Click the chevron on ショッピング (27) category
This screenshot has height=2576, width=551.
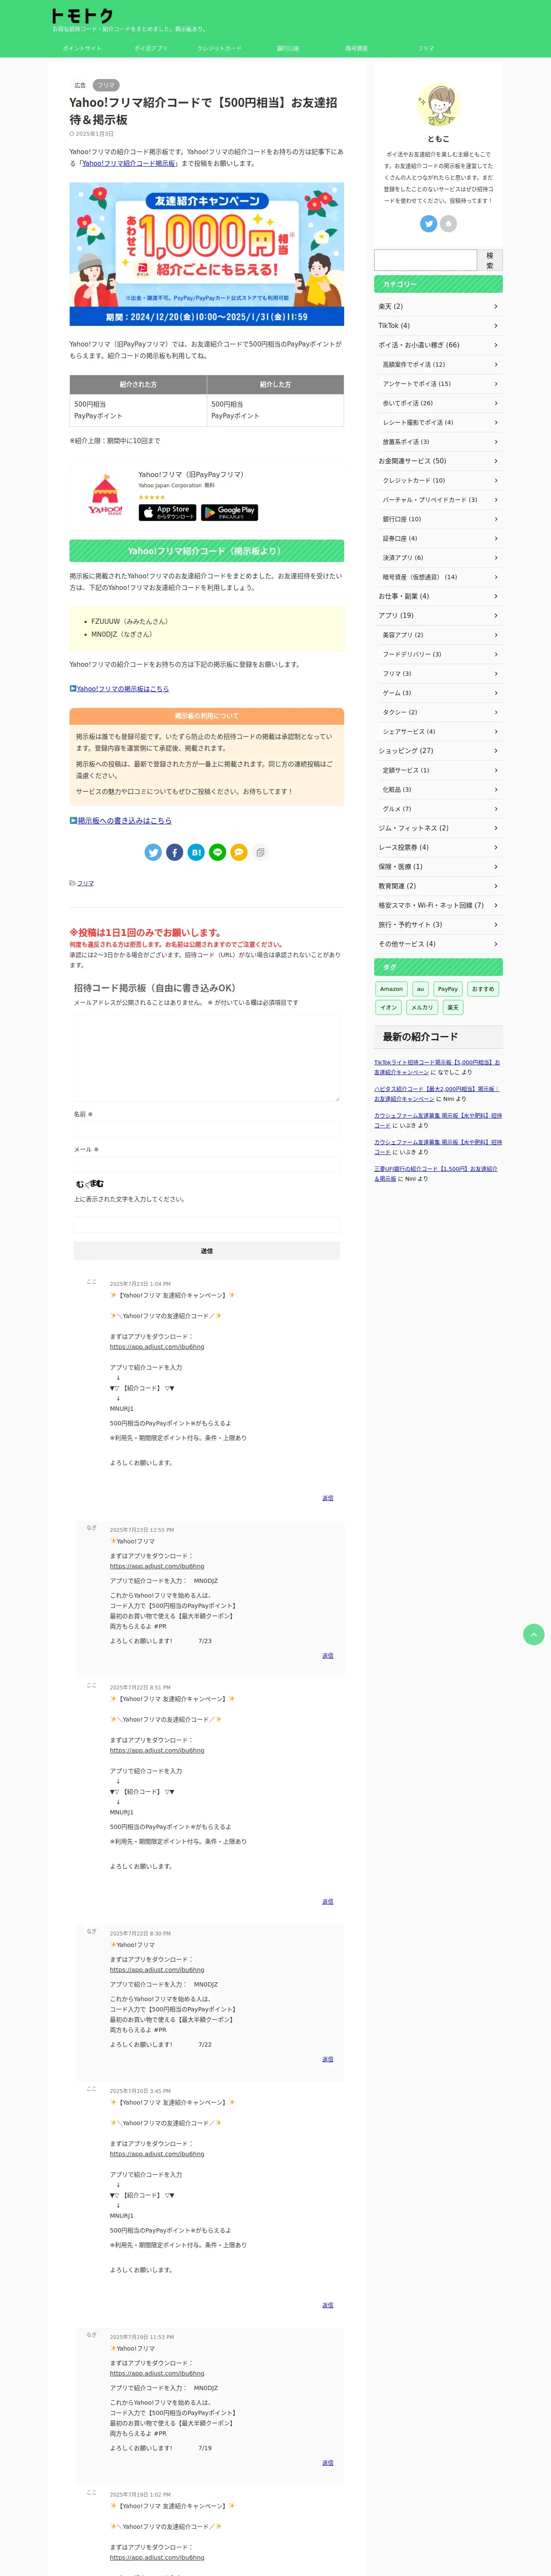[496, 751]
